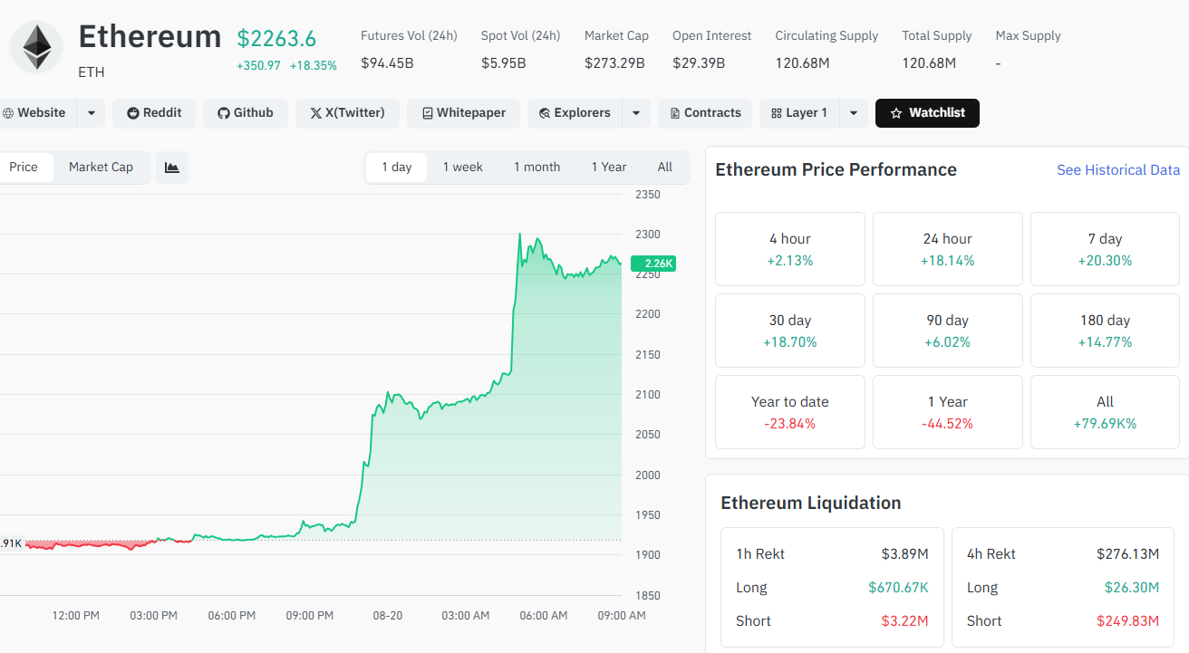Click the Layer 1 tag button

(x=799, y=113)
